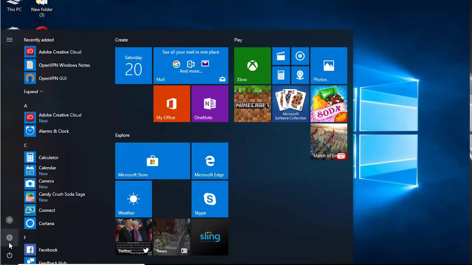Viewport: 472px width, 265px height.
Task: Open the user account avatar
Action: coord(10,220)
